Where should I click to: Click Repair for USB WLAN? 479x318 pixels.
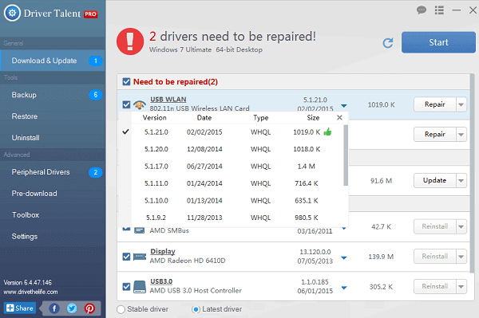(x=435, y=104)
